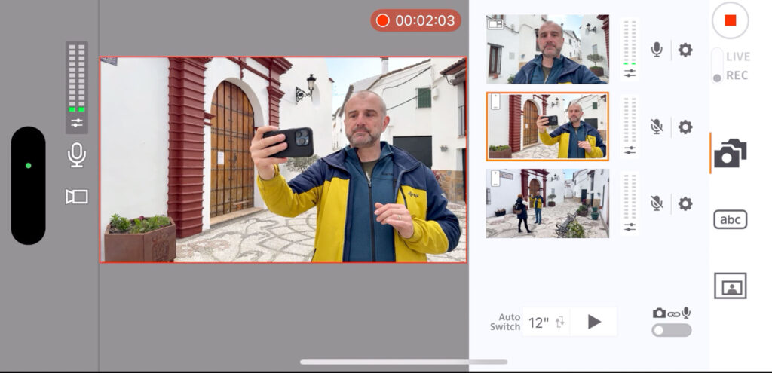
Task: Tap the main microphone icon beside preview
Action: click(77, 155)
